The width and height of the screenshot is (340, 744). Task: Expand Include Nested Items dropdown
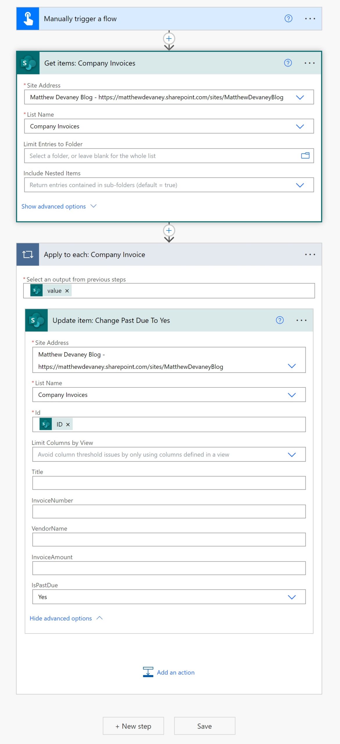[300, 185]
